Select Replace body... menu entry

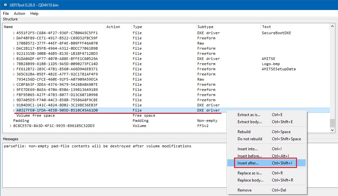click(x=266, y=180)
